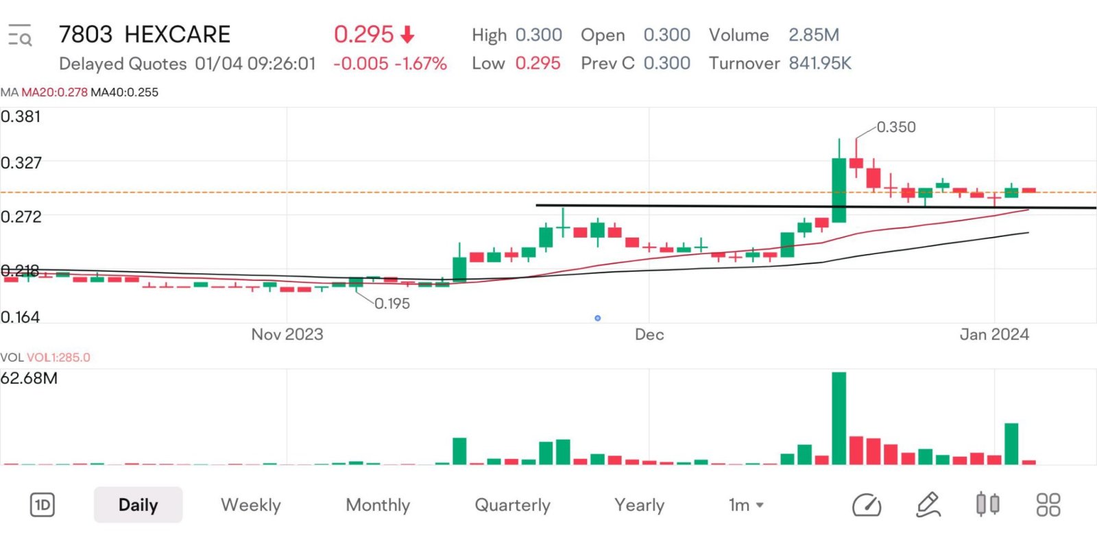Click the Volume 2.85M value
This screenshot has width=1097, height=535.
coord(814,35)
